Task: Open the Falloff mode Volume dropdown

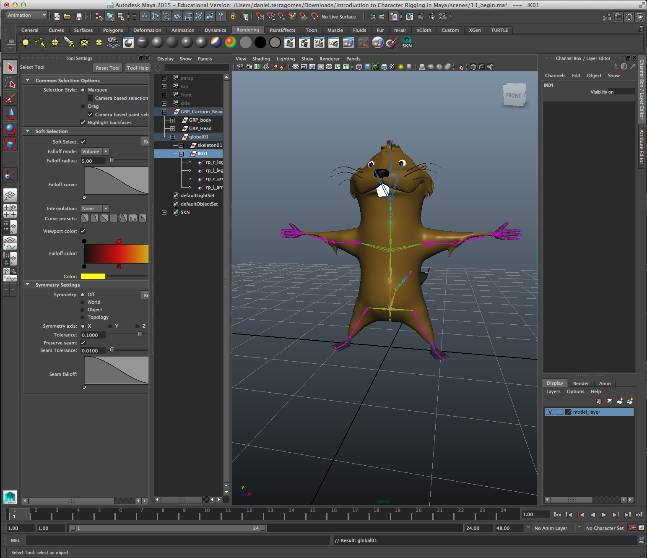Action: click(94, 151)
